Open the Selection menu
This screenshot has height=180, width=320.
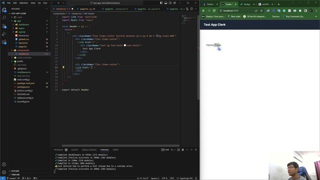[x=23, y=3]
